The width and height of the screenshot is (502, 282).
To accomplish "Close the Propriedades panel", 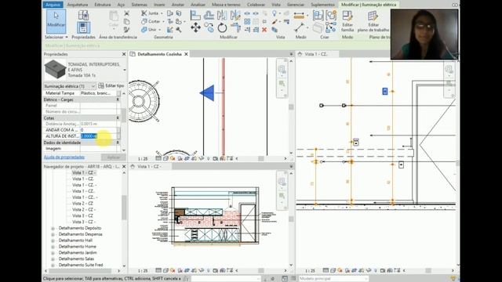I will (x=124, y=54).
